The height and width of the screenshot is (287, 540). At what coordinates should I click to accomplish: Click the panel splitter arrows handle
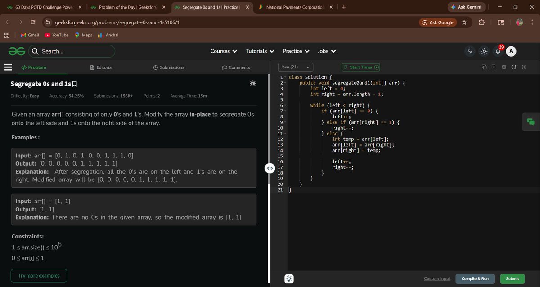pos(269,168)
